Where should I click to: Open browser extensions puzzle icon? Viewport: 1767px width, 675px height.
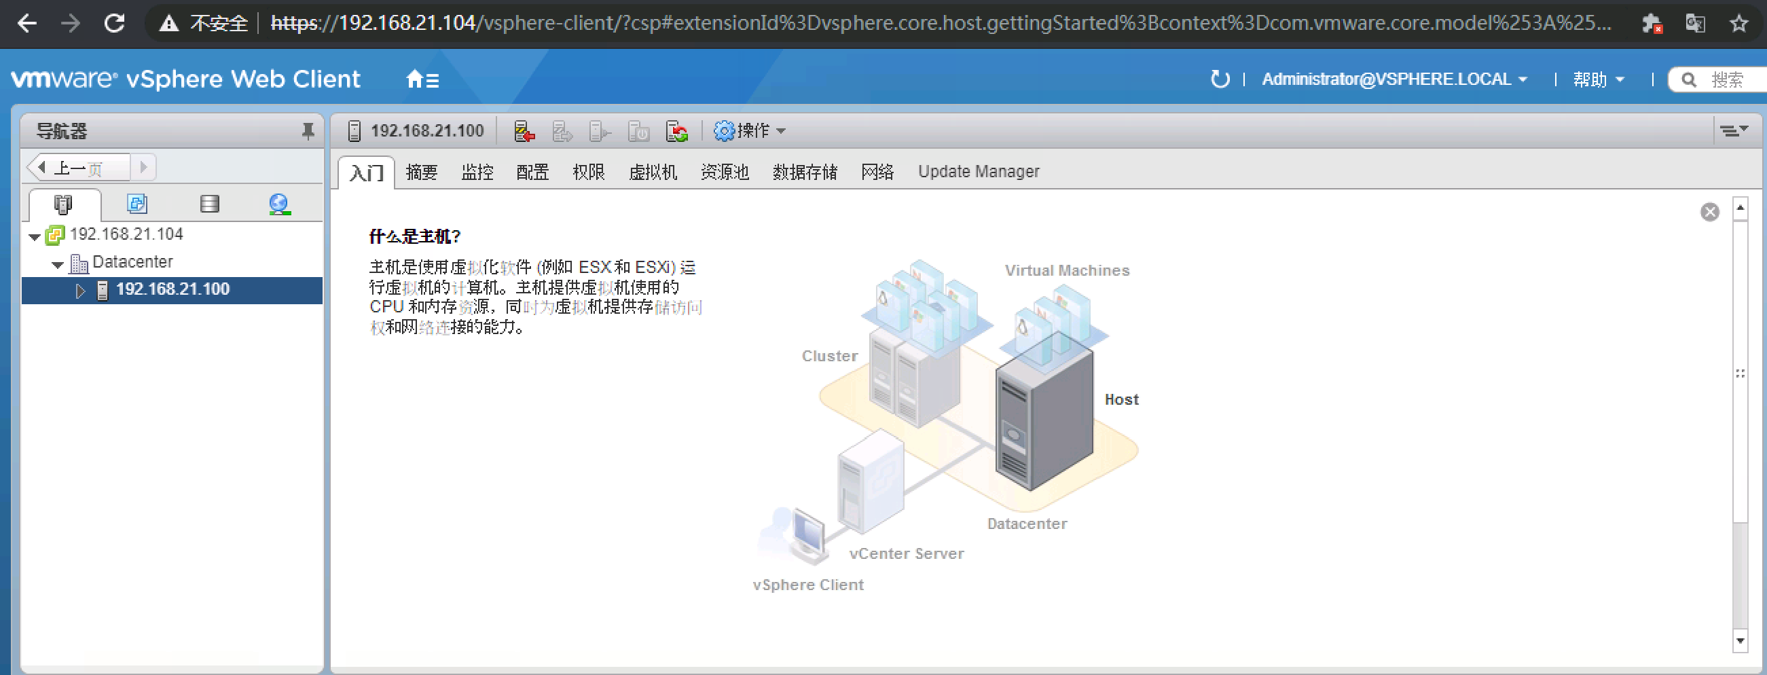[1652, 23]
